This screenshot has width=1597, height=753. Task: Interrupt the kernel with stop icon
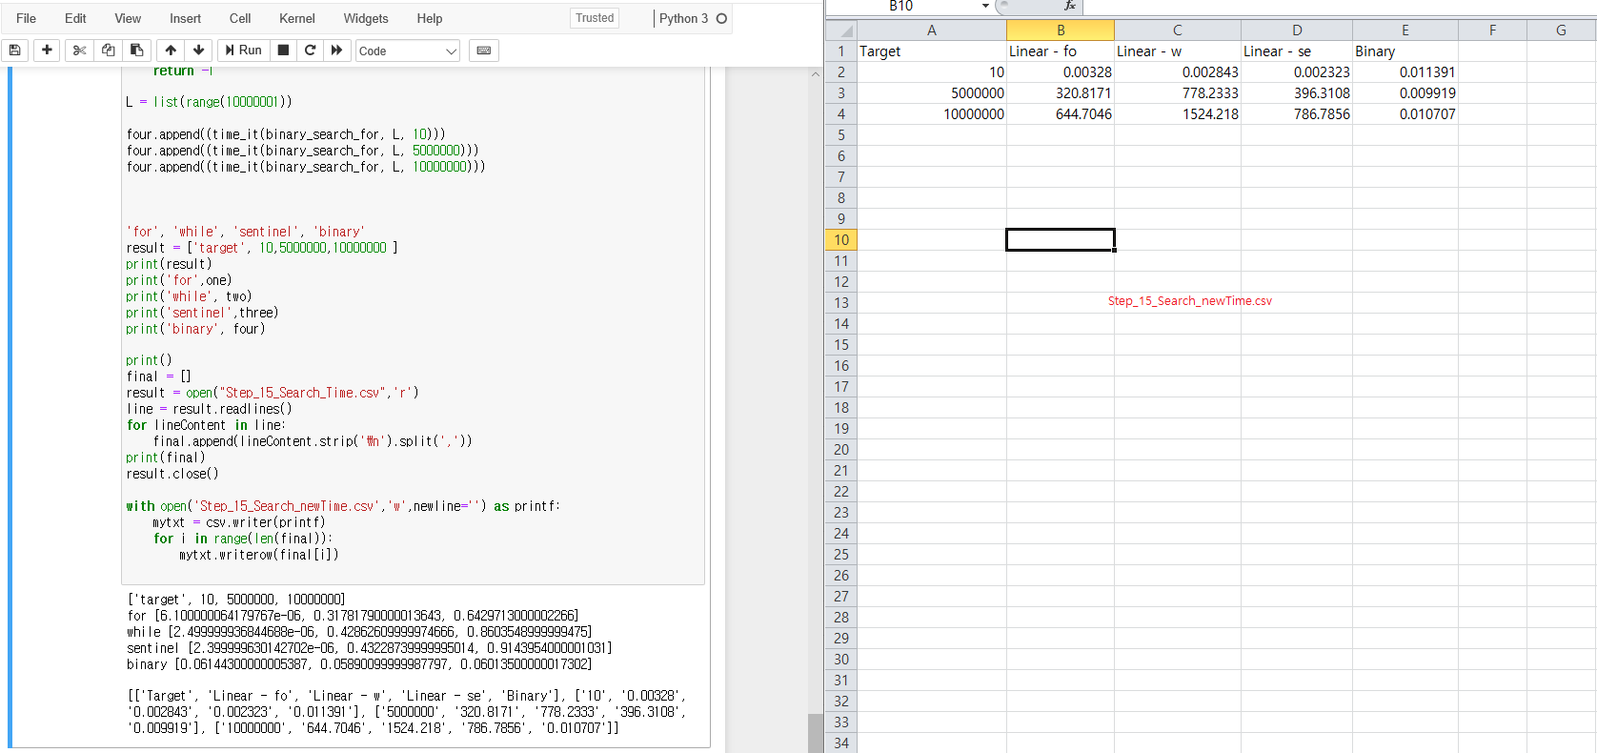283,51
